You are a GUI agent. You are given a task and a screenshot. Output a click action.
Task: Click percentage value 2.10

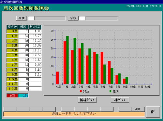click(35, 74)
